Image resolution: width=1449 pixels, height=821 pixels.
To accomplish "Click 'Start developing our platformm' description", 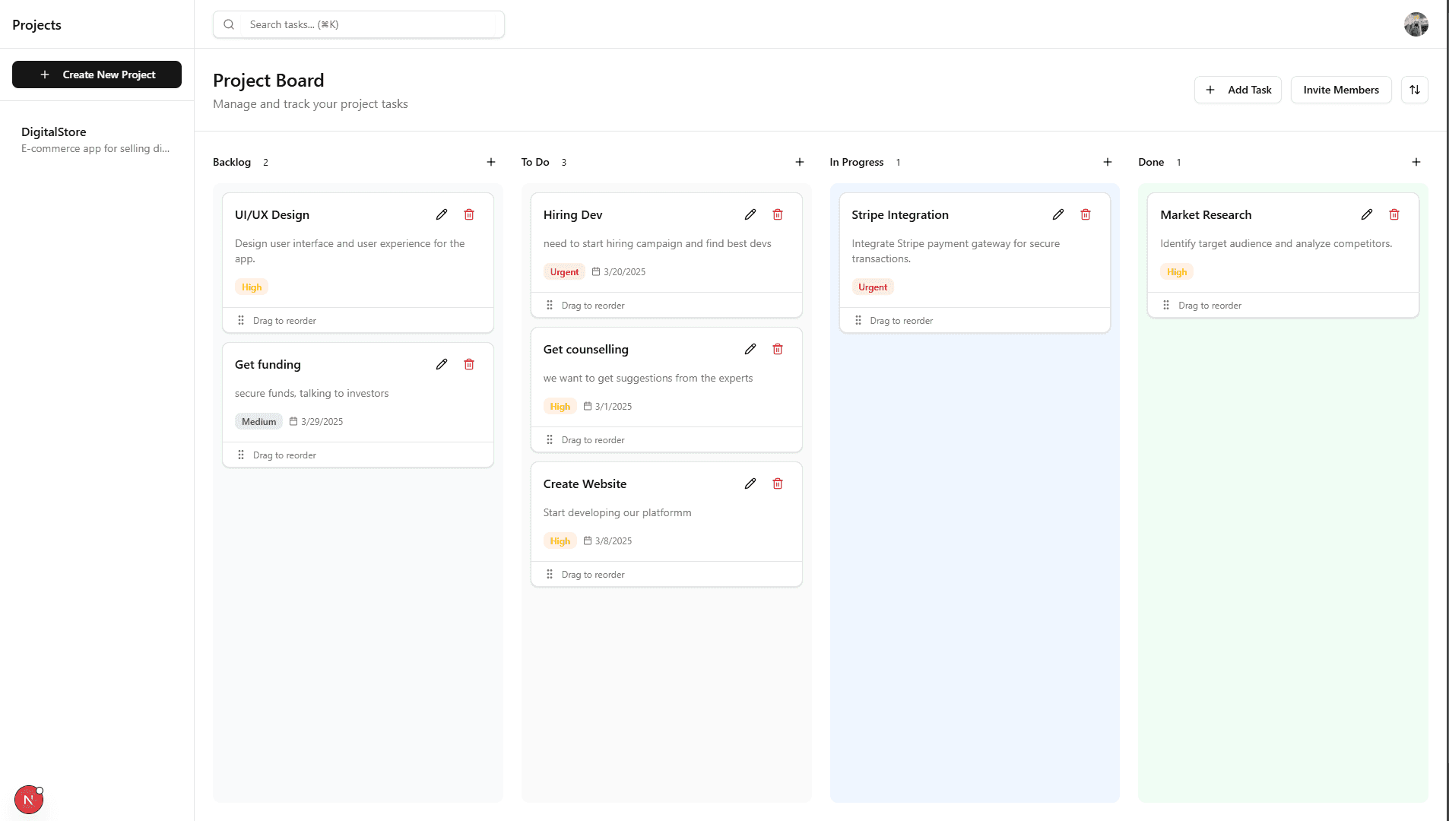I will tap(617, 512).
